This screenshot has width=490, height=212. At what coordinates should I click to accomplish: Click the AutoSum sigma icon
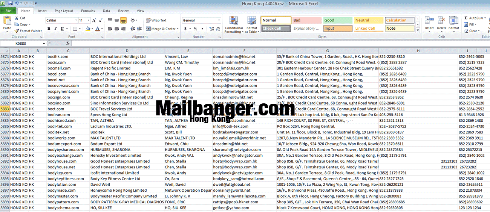click(x=467, y=18)
